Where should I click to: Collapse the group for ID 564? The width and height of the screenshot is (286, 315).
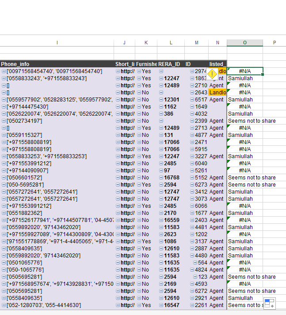tap(195, 262)
